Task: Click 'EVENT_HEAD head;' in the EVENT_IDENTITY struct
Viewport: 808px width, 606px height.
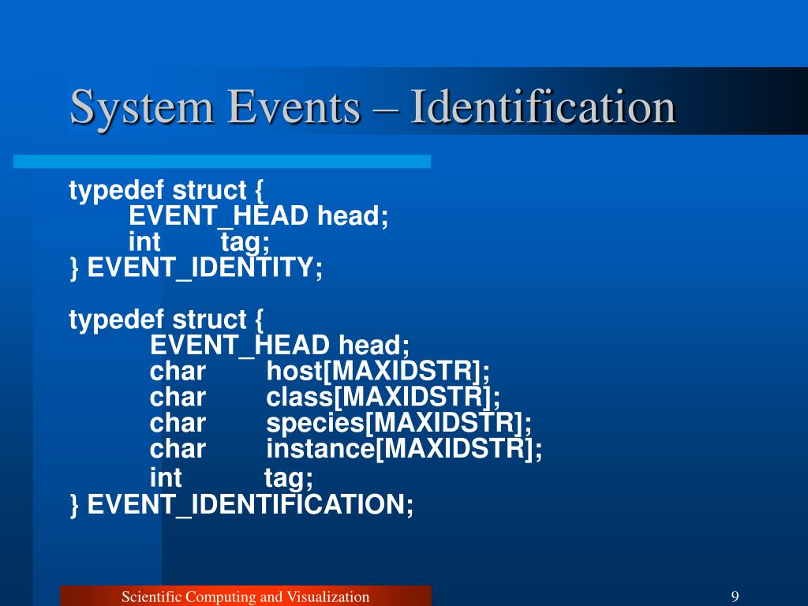Action: [x=258, y=215]
